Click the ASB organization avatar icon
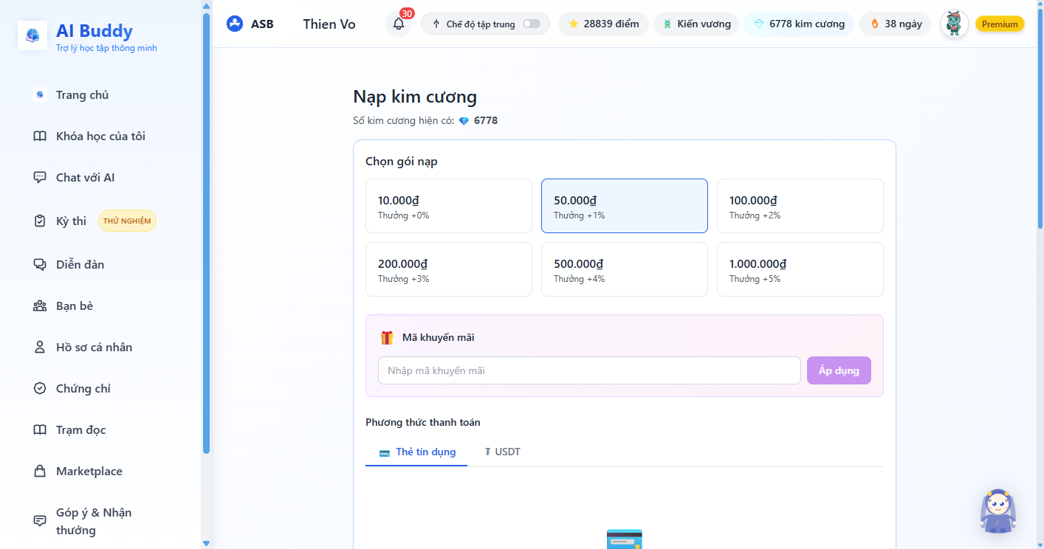This screenshot has width=1044, height=549. click(x=235, y=24)
